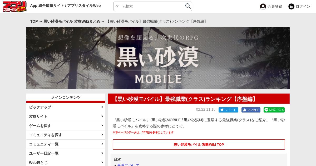Click the メインコンテンツ sidebar heading
316x166 pixels.
click(66, 97)
